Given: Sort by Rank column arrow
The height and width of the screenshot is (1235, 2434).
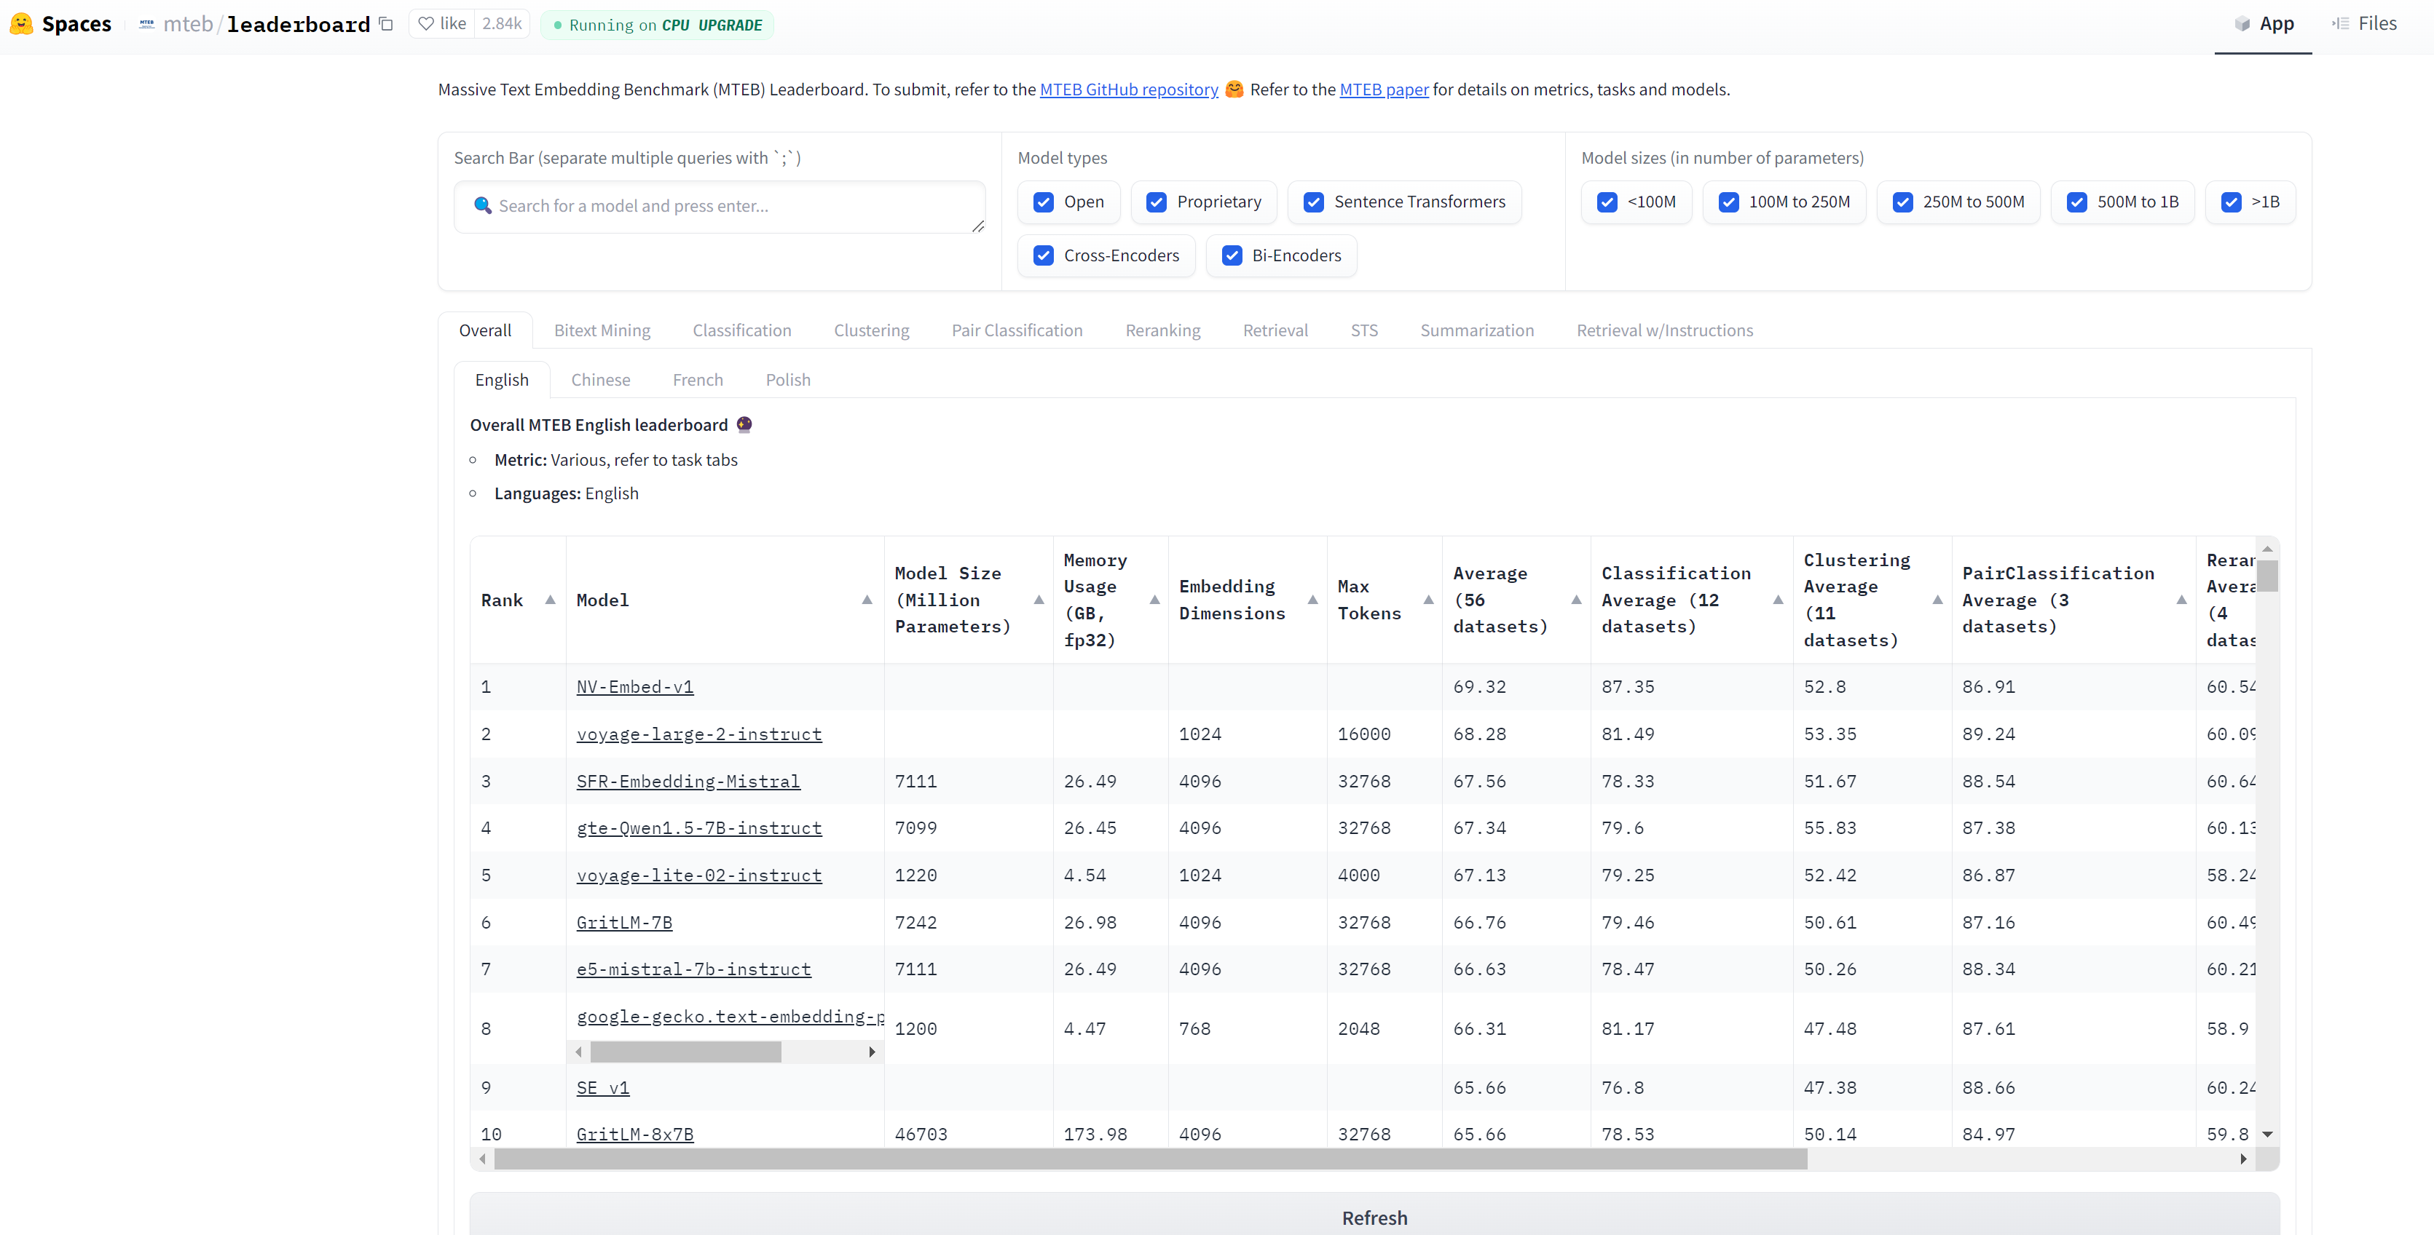Looking at the screenshot, I should [550, 600].
